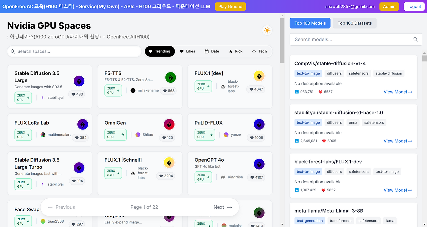Sort spaces by Likes

point(187,51)
